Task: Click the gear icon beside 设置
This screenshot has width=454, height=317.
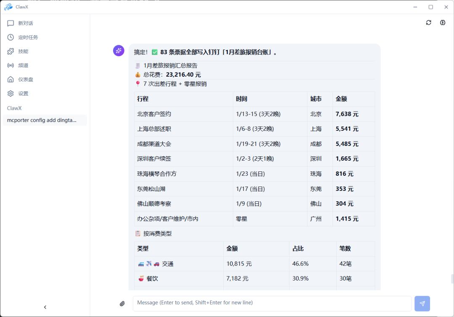Action: [x=11, y=94]
